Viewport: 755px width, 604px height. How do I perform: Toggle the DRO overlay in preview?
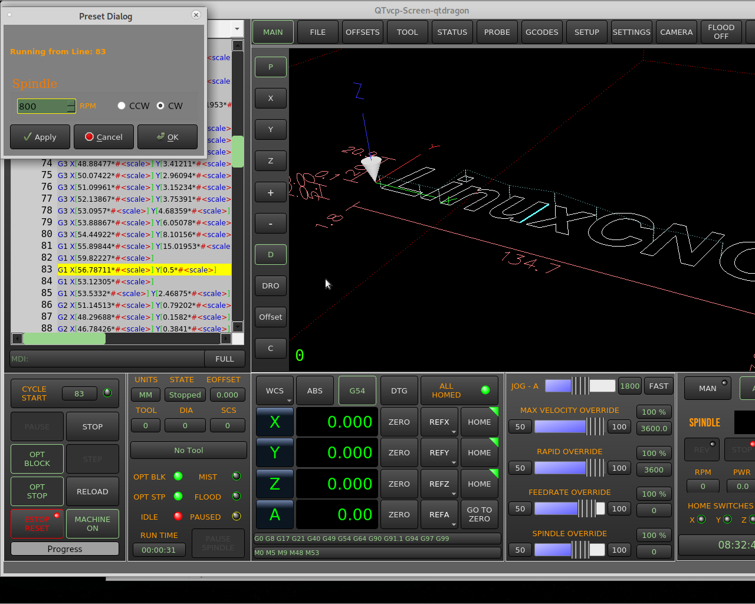click(271, 285)
